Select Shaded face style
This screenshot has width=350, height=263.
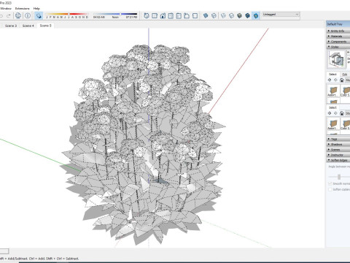[240, 16]
